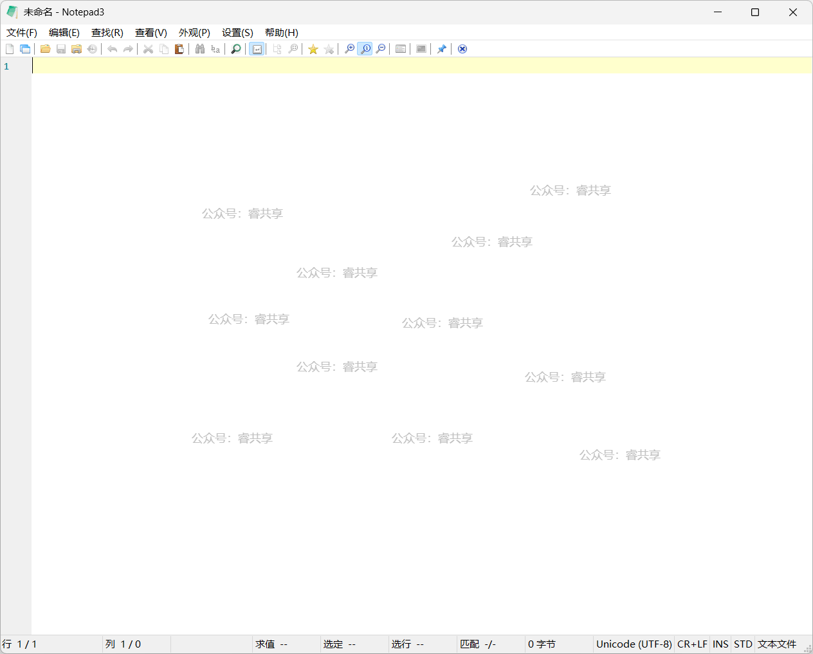Click line 1 in the text editor
This screenshot has width=813, height=654.
[x=386, y=66]
